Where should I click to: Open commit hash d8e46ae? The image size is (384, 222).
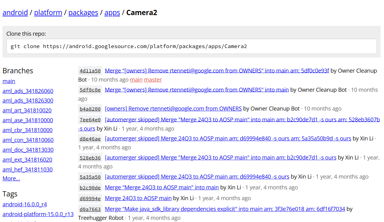[90, 139]
